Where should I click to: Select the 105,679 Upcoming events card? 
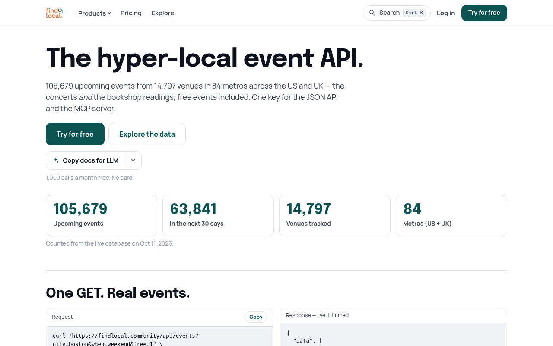click(x=102, y=215)
